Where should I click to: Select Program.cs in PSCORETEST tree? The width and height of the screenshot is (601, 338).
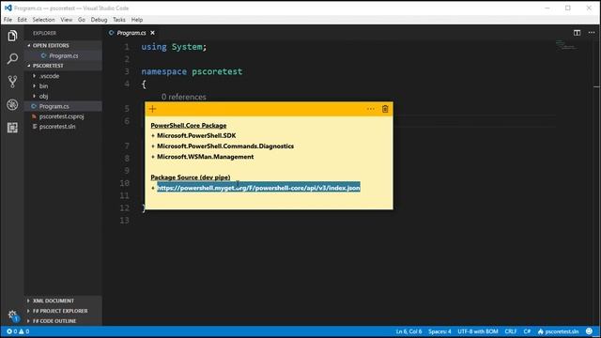[63, 106]
